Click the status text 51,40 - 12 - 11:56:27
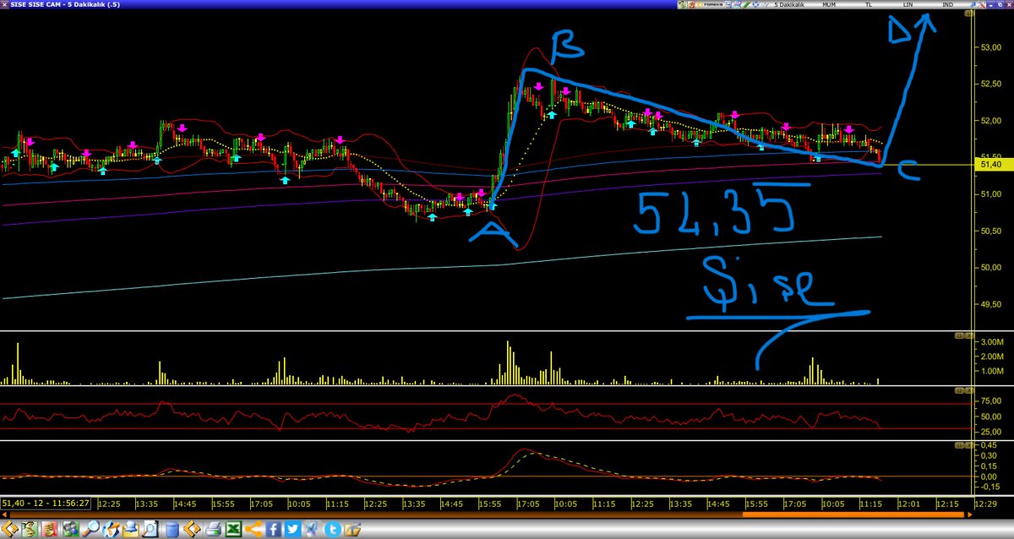The width and height of the screenshot is (1014, 539). point(46,504)
